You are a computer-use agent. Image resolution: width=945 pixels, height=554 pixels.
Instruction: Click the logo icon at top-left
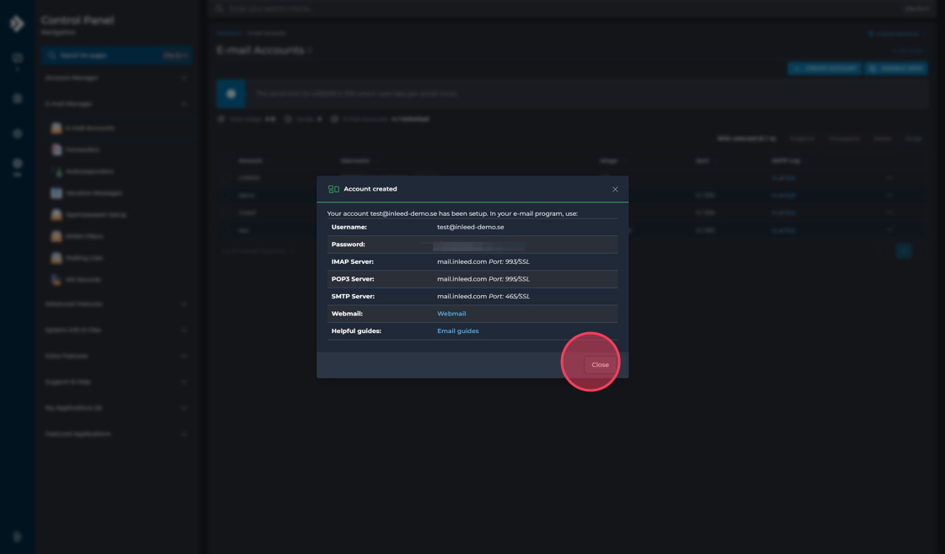tap(17, 24)
